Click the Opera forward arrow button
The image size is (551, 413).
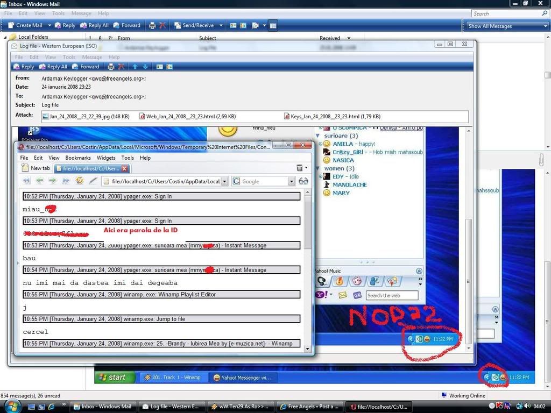pos(52,181)
